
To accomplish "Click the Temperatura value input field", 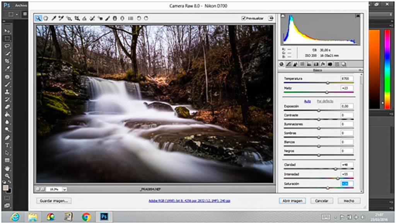I will (347, 79).
